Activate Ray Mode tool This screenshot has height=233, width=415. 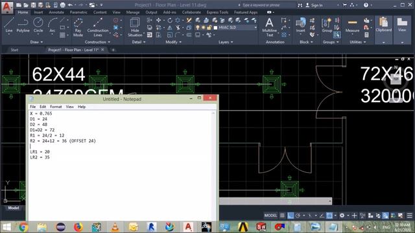coord(78,27)
